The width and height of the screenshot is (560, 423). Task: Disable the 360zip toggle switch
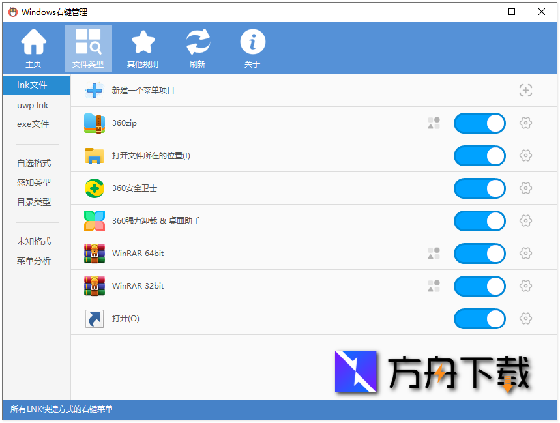(480, 123)
